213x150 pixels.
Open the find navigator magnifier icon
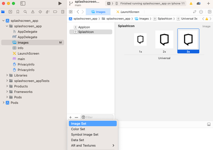coord(25,12)
